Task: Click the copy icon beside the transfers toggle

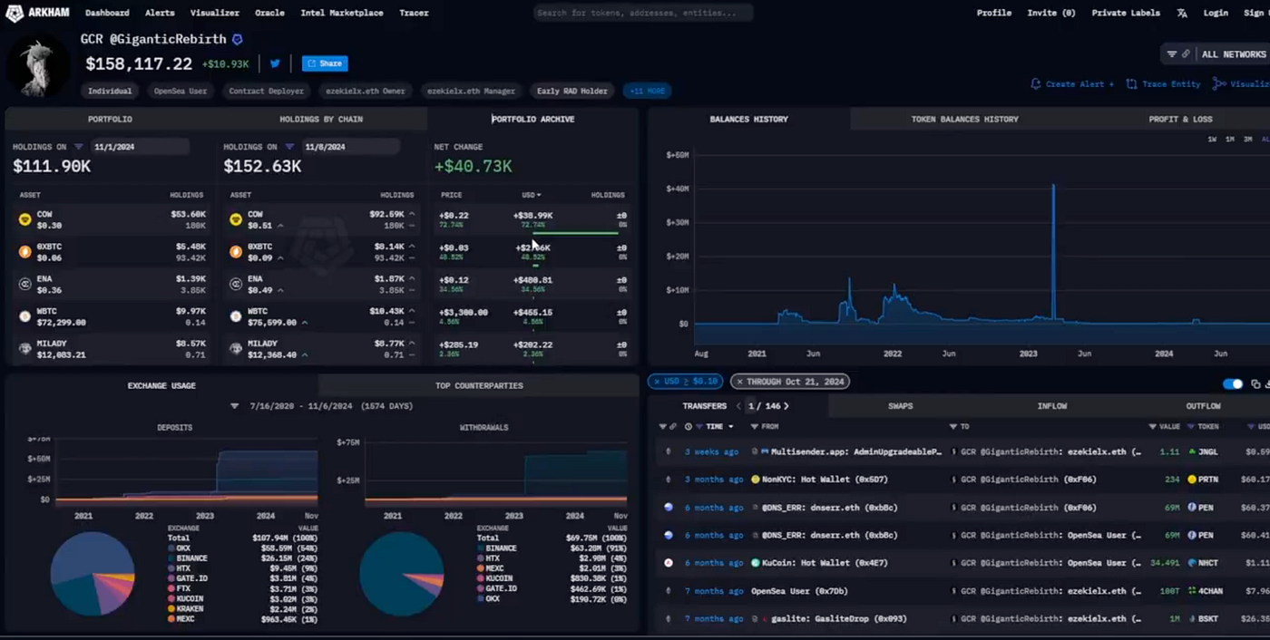Action: [1255, 383]
